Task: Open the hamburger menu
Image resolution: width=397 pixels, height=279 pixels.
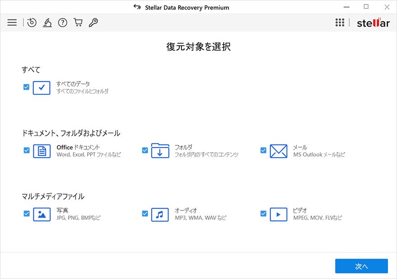Action: (x=12, y=22)
